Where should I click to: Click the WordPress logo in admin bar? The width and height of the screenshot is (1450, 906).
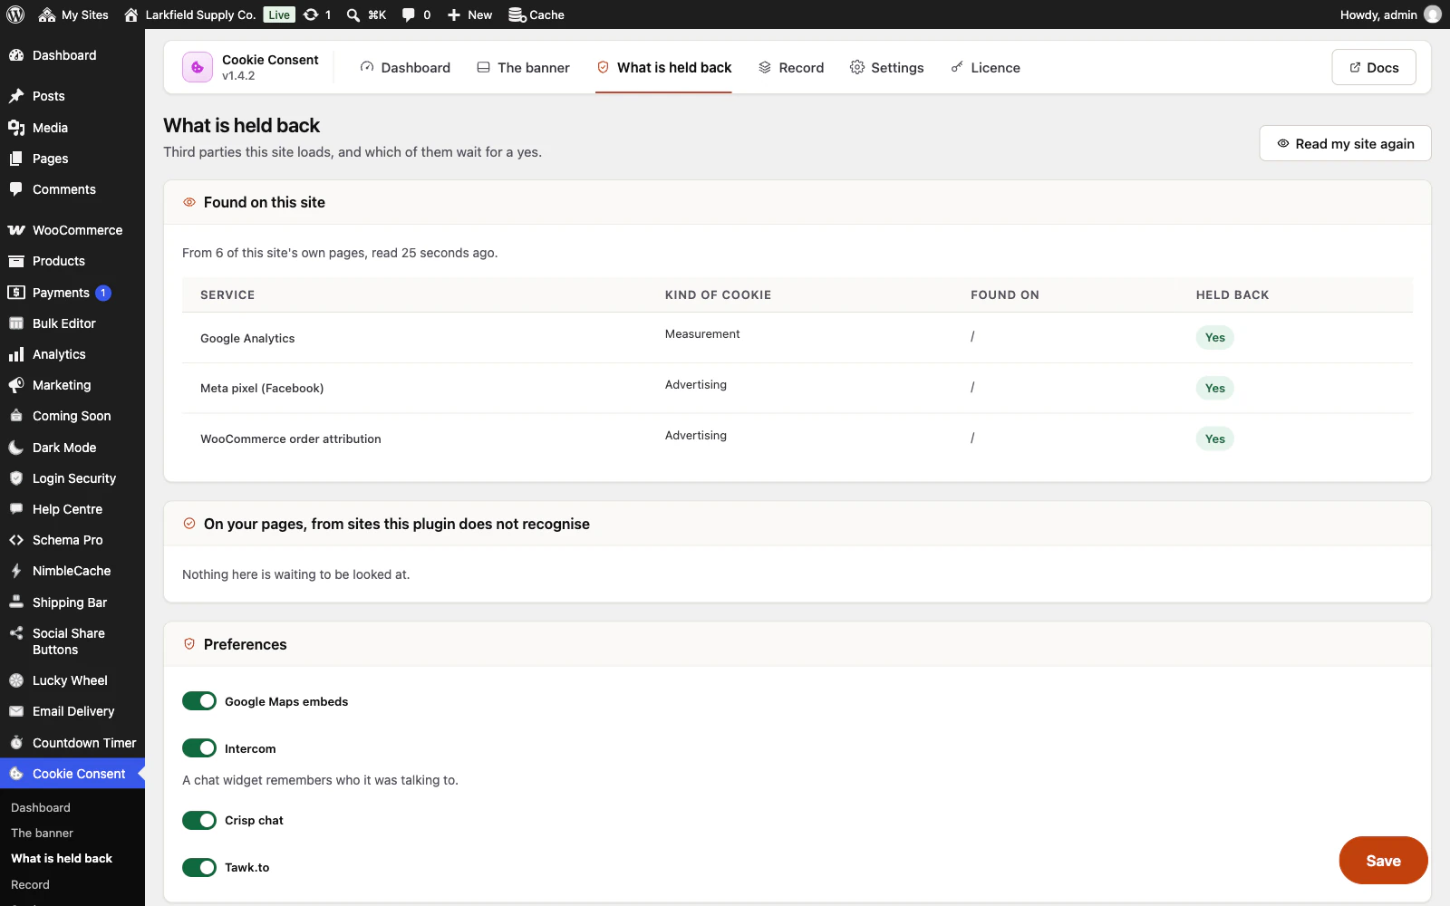tap(15, 14)
